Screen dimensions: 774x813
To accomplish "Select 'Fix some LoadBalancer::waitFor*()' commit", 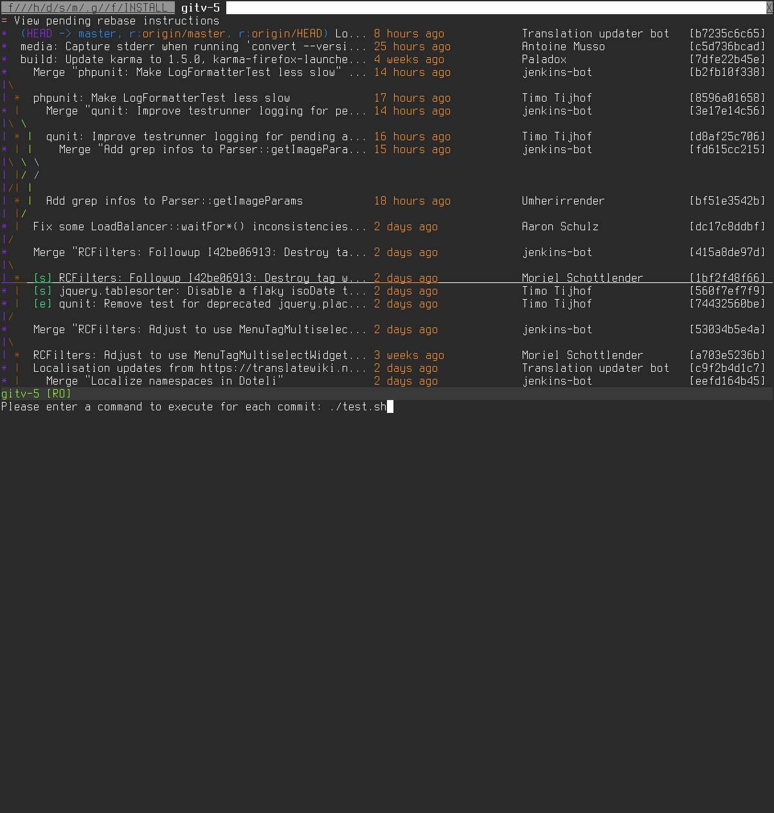I will (387, 226).
